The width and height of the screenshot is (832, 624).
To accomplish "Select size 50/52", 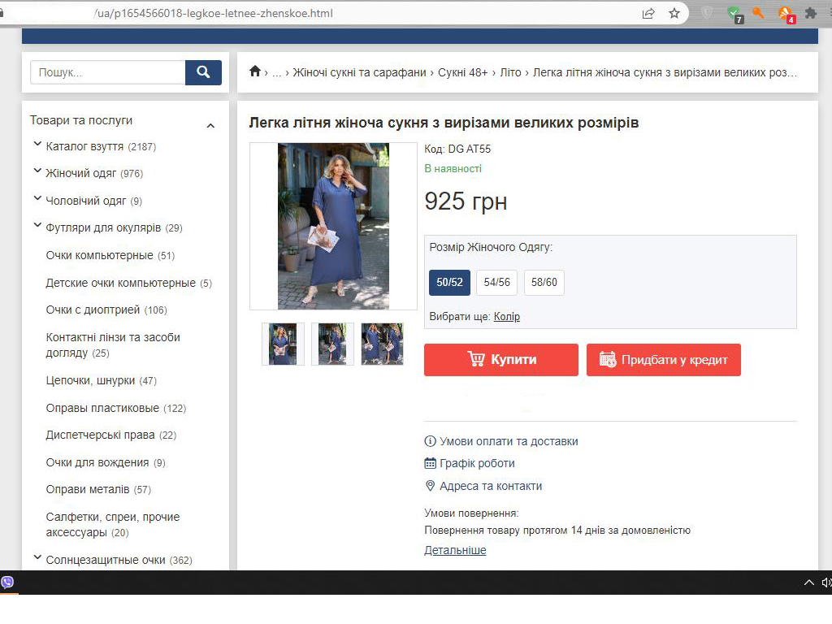I will pos(449,282).
